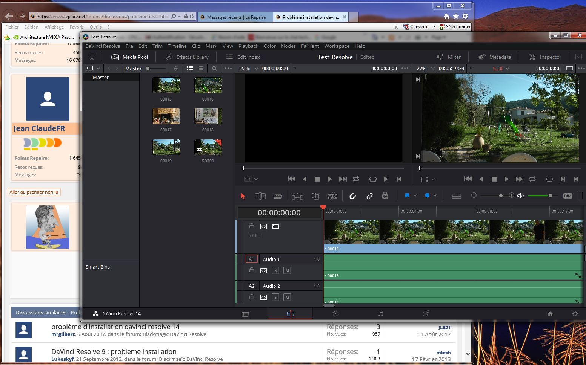The height and width of the screenshot is (365, 586).
Task: Toggle the DIM audio button
Action: pyautogui.click(x=568, y=196)
